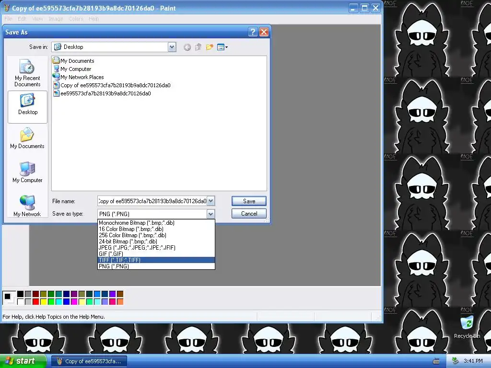Screen dimensions: 491x368
Task: Select My Computer in file list
Action: [x=72, y=69]
